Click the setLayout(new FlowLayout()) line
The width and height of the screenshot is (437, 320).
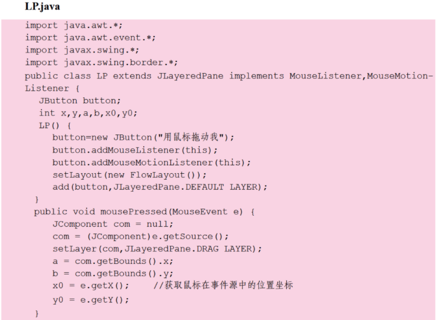pos(129,175)
